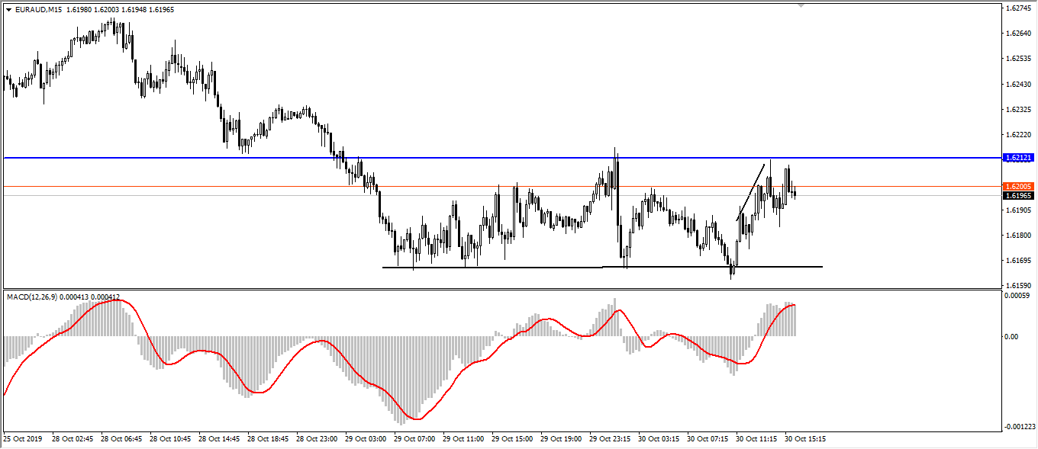Click the MACD value 0.000413
The image size is (1038, 449).
[x=73, y=297]
